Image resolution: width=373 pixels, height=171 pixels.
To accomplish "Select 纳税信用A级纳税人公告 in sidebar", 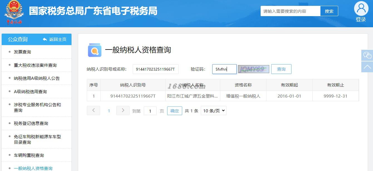I will (x=37, y=78).
